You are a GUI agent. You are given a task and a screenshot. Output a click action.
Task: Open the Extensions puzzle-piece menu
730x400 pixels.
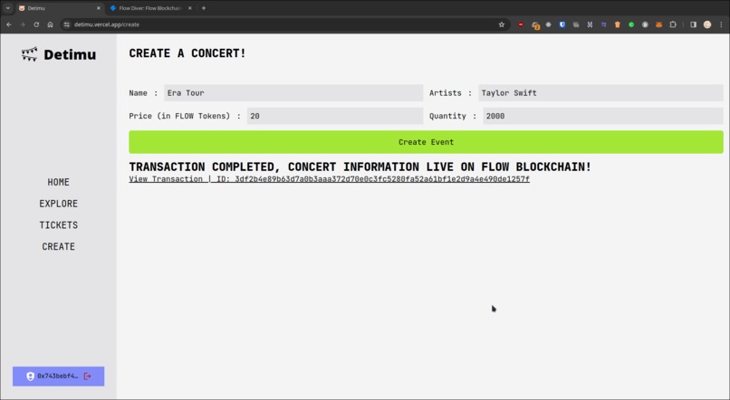pyautogui.click(x=673, y=24)
